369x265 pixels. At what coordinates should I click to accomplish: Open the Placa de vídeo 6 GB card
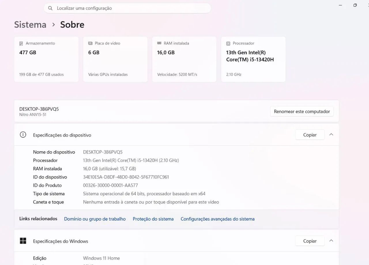(115, 59)
